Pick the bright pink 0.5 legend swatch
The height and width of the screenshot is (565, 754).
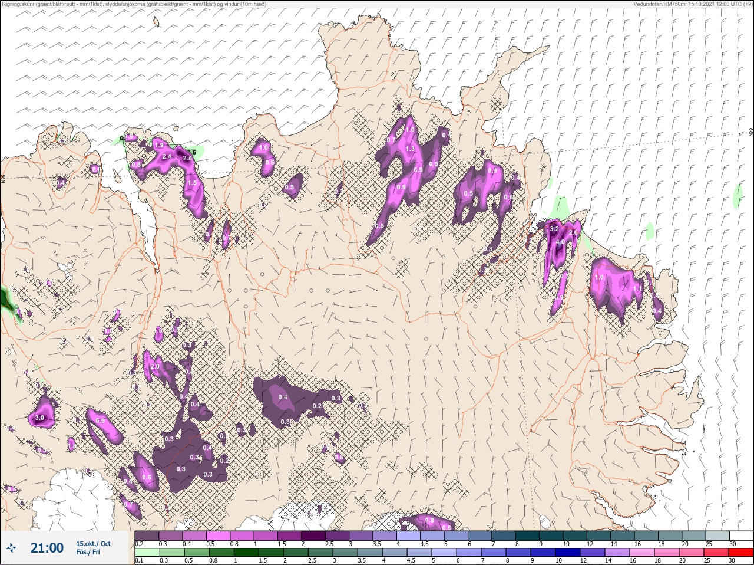(x=219, y=536)
